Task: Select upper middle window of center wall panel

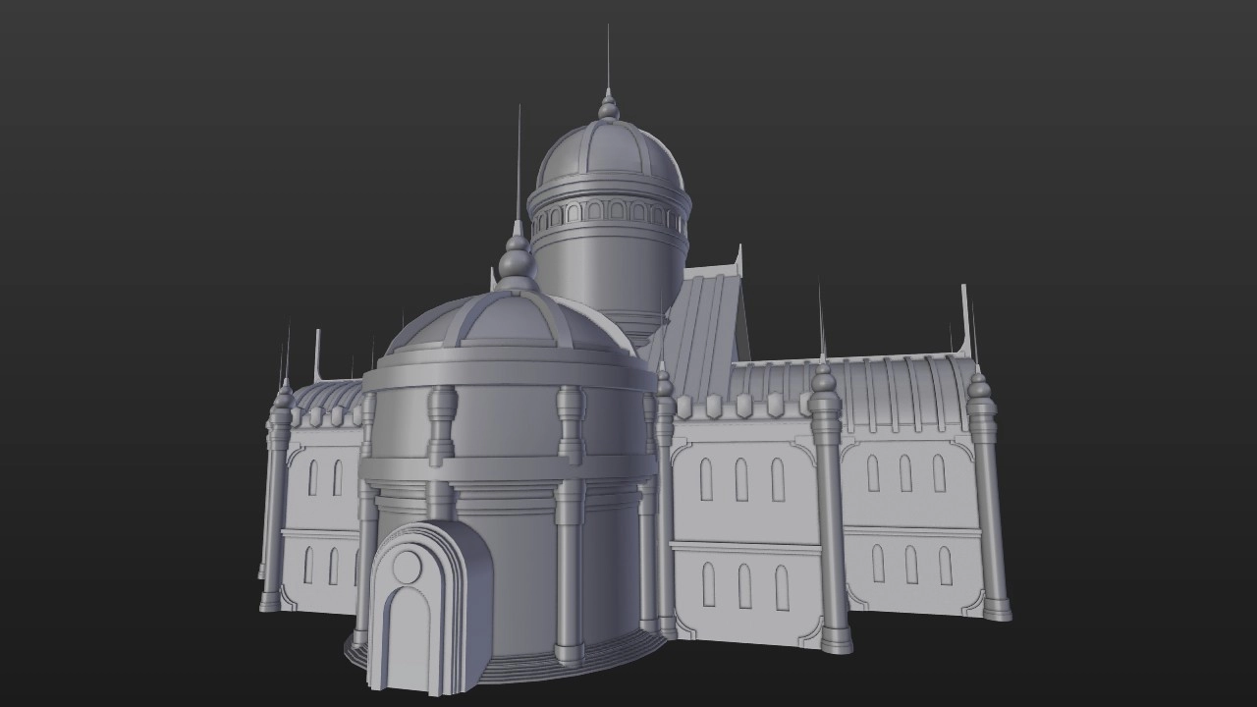Action: [741, 479]
